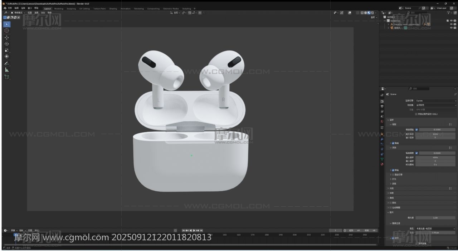Viewport: 458px width, 251px height.
Task: Open the Tool properties tab
Action: pos(382,95)
